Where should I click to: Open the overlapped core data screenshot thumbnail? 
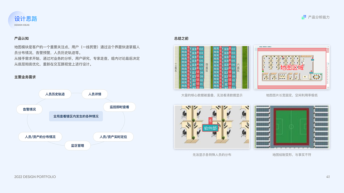point(212,67)
